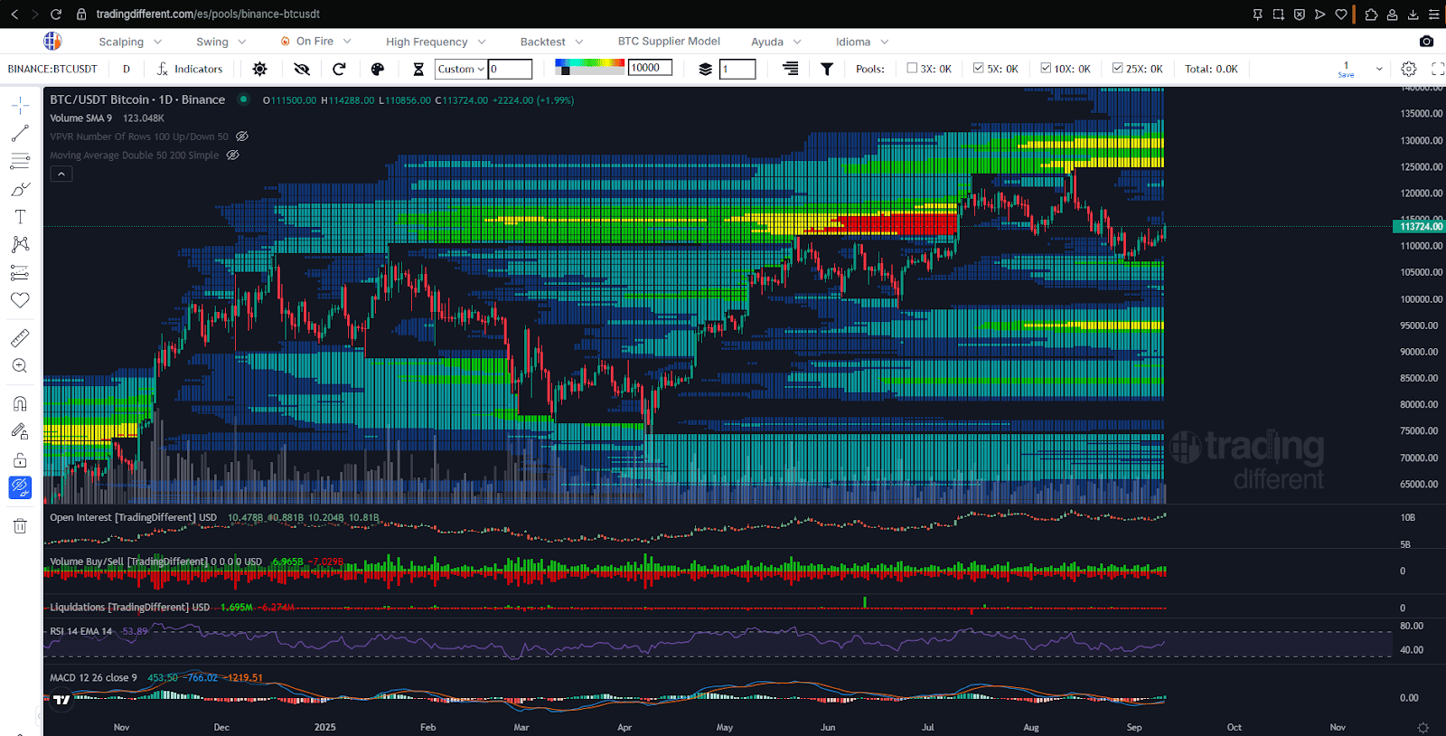
Task: Enable the 3X pools checkbox
Action: pyautogui.click(x=912, y=68)
